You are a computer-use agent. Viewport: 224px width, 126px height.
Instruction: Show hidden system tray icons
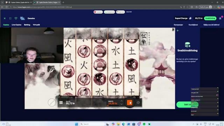click(x=193, y=124)
